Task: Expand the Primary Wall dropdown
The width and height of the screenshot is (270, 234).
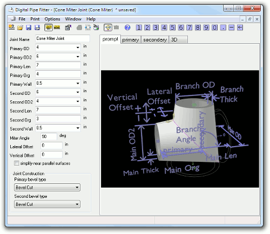Action: pos(78,83)
